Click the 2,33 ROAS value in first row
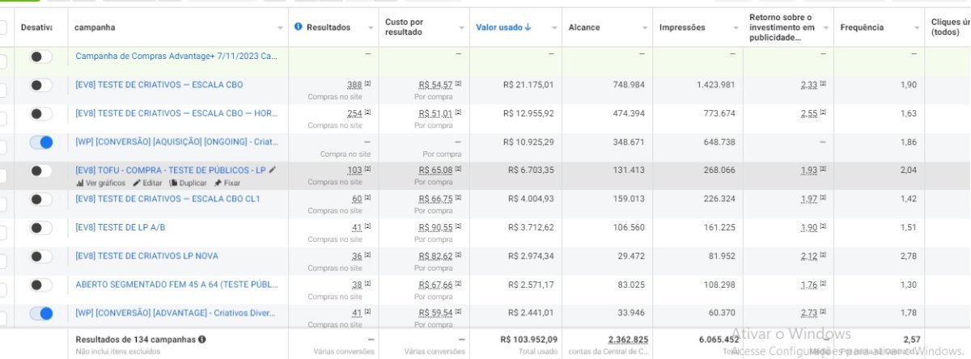 point(809,85)
